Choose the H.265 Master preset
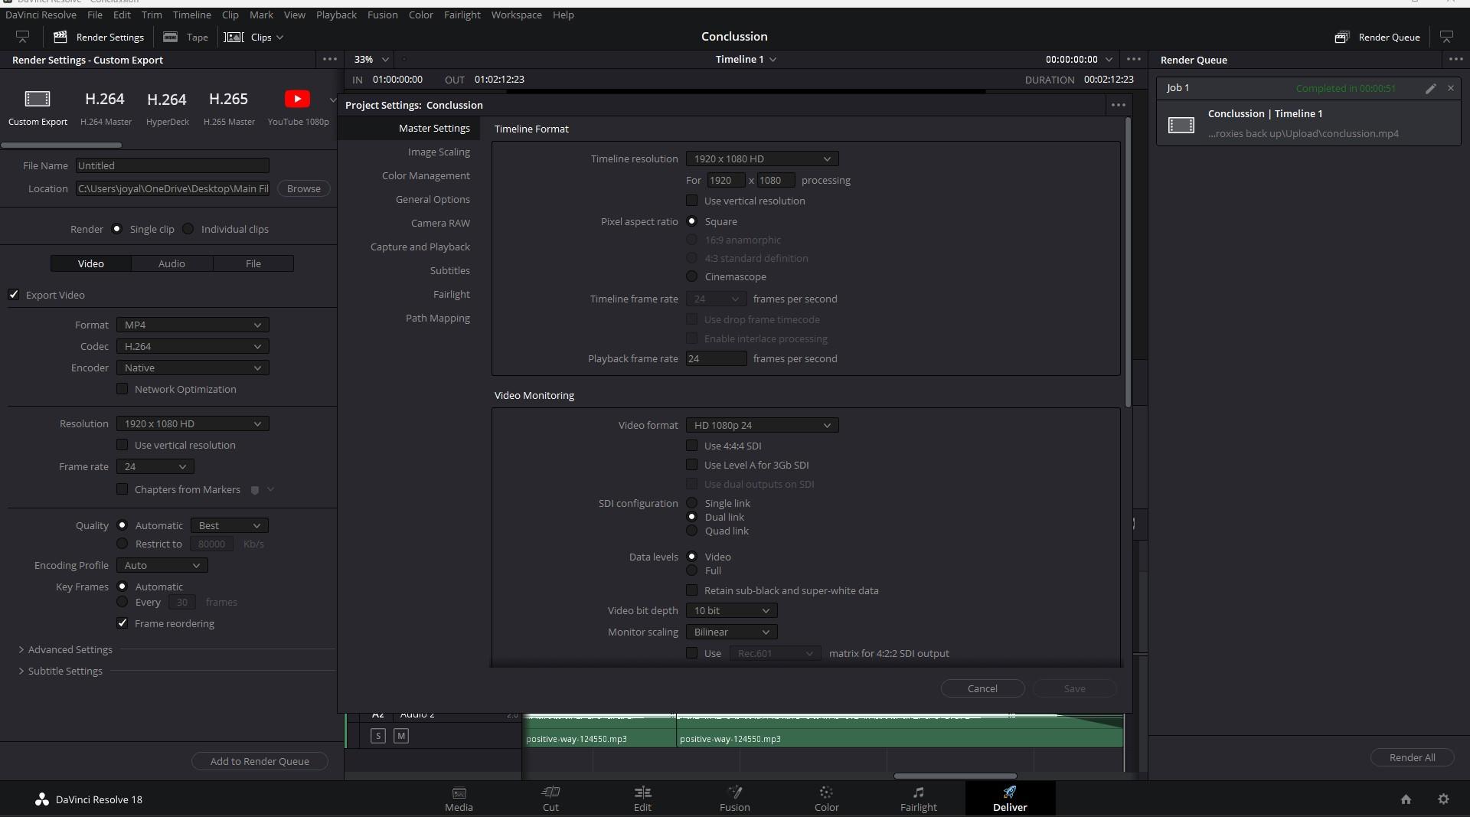 229,107
